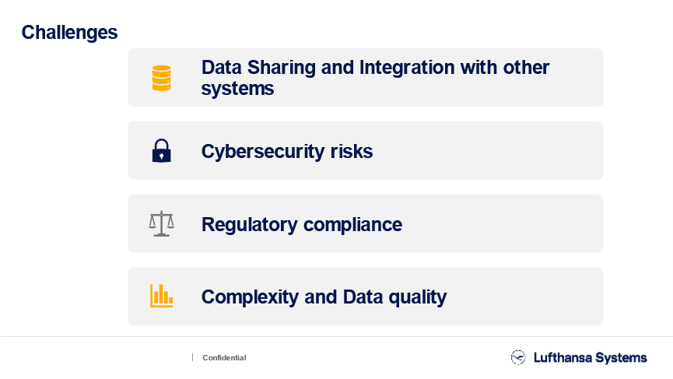Image resolution: width=673 pixels, height=379 pixels.
Task: Select the Cybersecurity risks text
Action: [287, 152]
